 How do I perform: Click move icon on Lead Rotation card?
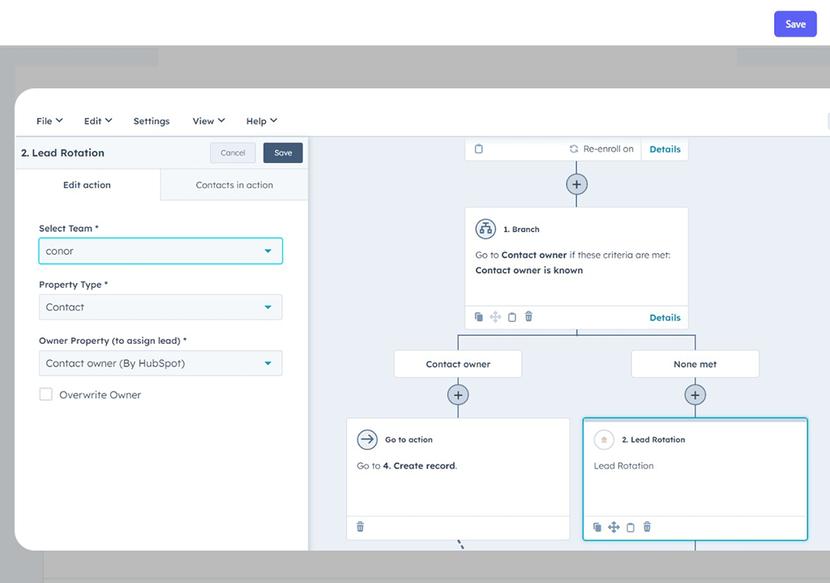pos(614,527)
